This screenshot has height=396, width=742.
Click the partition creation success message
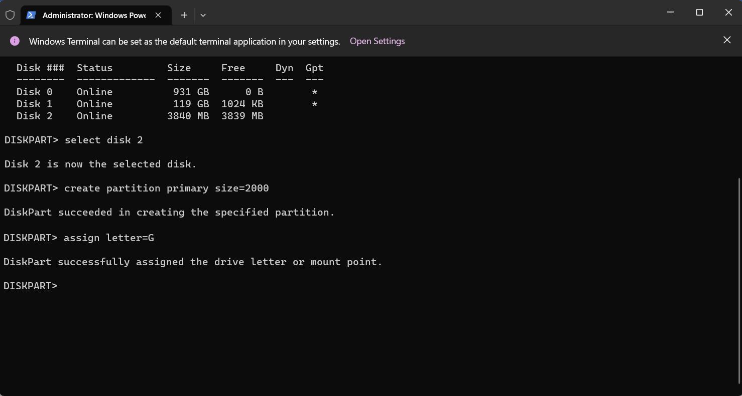click(169, 212)
